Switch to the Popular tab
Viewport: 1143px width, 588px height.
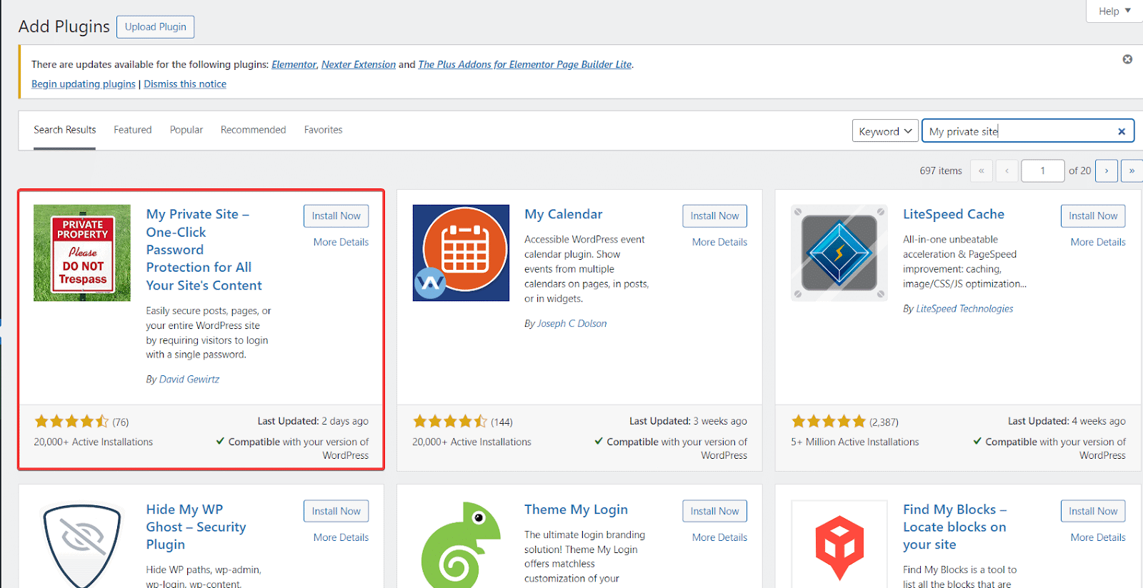point(186,130)
